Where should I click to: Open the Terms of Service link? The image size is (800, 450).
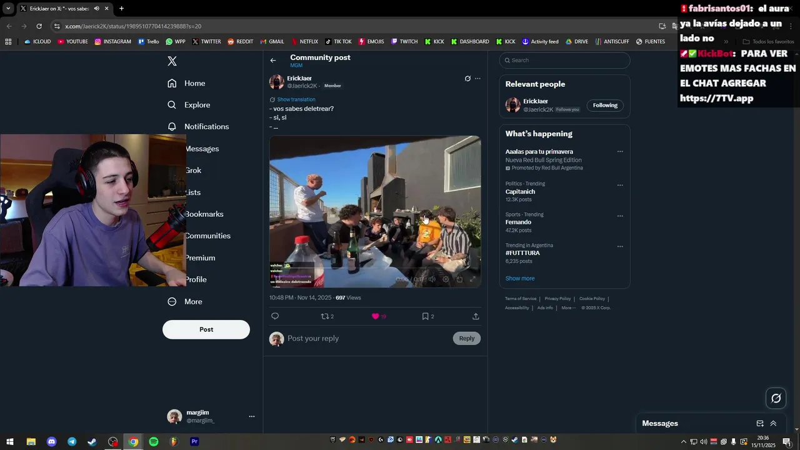coord(521,299)
